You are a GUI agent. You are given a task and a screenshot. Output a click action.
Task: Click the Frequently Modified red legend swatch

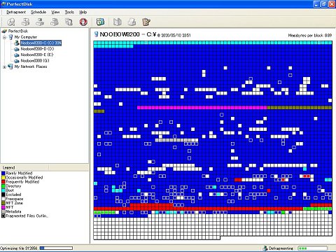coord(3,182)
